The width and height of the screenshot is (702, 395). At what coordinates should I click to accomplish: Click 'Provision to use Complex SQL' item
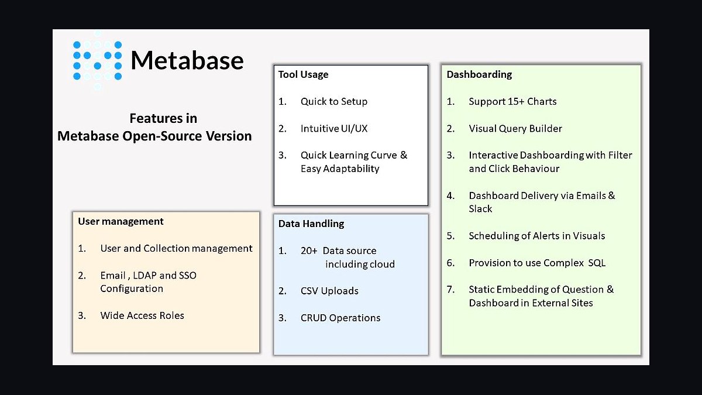pos(537,263)
